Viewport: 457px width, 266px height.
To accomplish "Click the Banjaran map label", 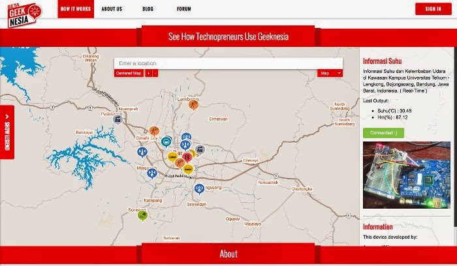I will pos(171,238).
